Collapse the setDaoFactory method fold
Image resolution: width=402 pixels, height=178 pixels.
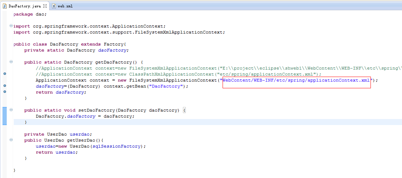click(11, 110)
